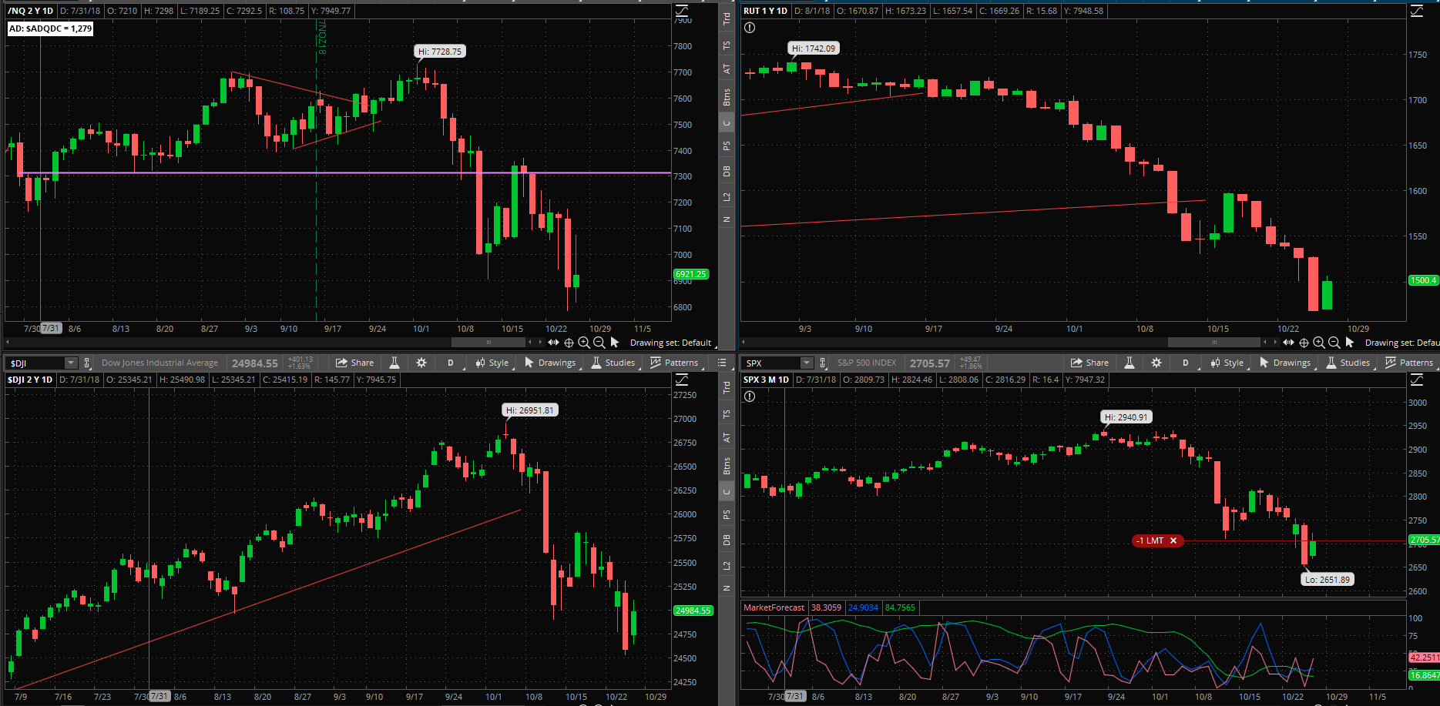Click the link clipboard icon beside $DJI symbol
The height and width of the screenshot is (706, 1440).
click(x=87, y=363)
